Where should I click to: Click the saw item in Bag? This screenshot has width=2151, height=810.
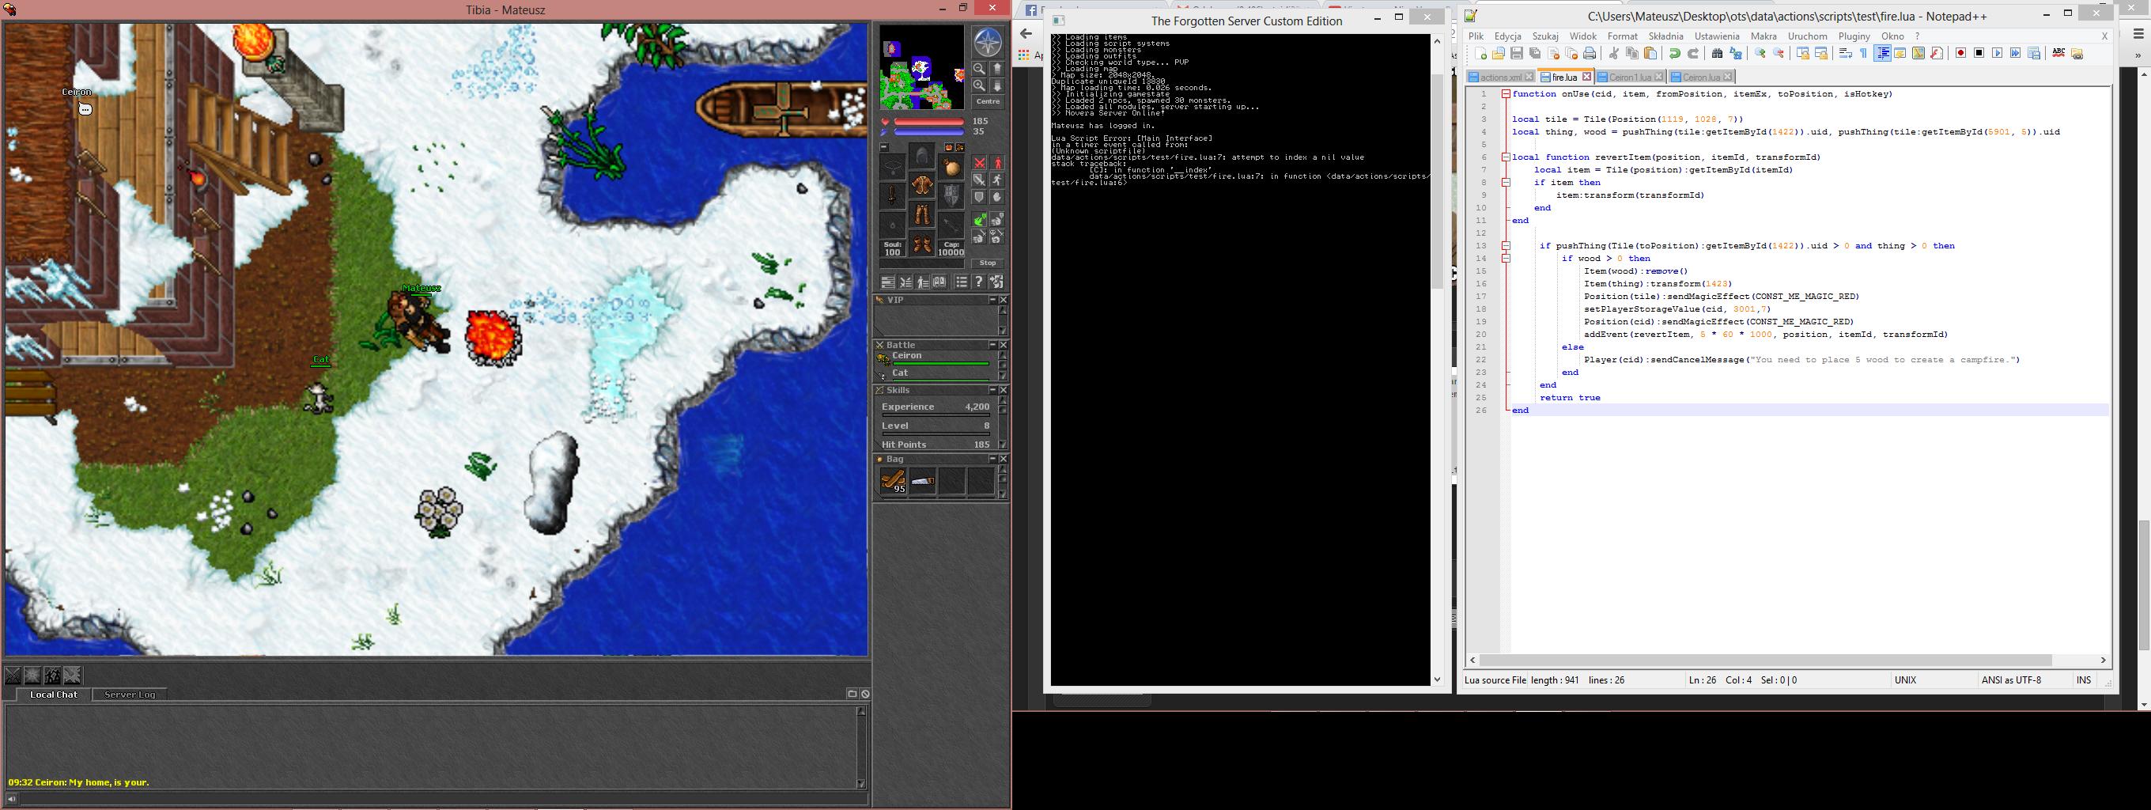click(923, 481)
